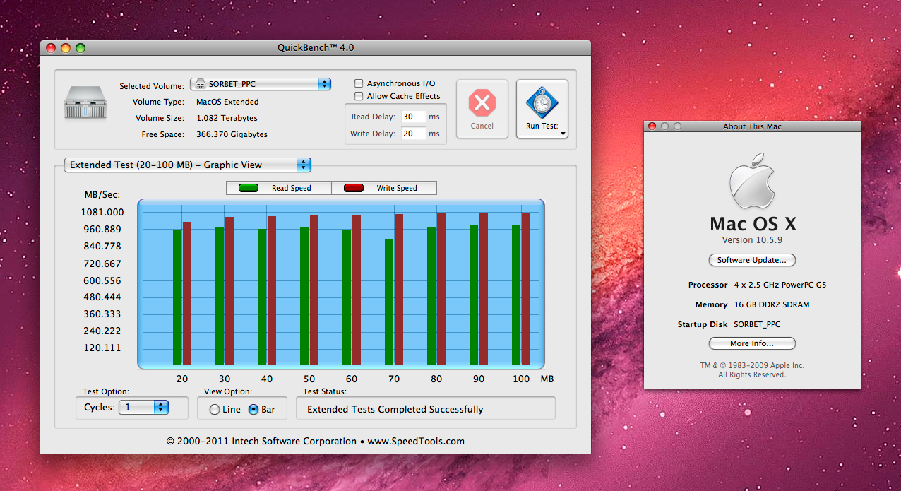Screen dimensions: 901x491
Task: Click the red X Cancel icon
Action: [x=482, y=104]
